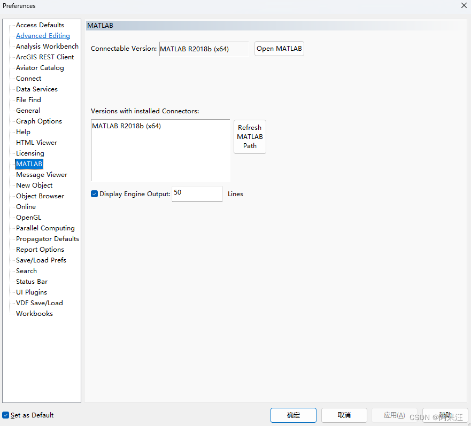Open VDF Save/Load preferences
The image size is (471, 426).
(40, 303)
